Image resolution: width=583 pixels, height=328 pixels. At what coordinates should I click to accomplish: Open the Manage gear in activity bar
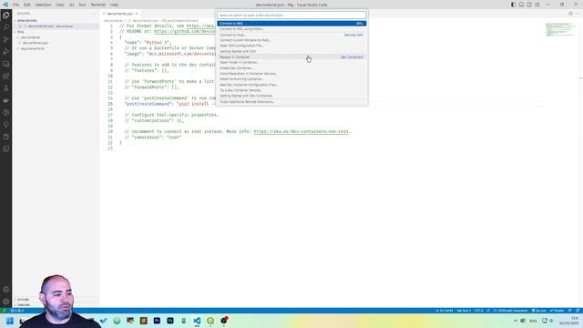[6, 302]
